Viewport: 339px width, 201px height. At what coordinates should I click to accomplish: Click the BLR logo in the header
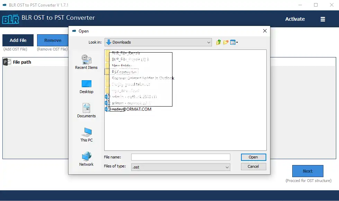10,19
